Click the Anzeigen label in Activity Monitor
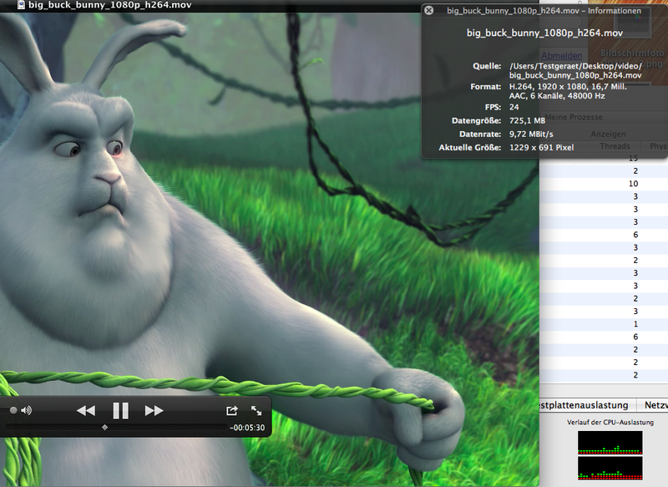This screenshot has width=668, height=487. 609,134
